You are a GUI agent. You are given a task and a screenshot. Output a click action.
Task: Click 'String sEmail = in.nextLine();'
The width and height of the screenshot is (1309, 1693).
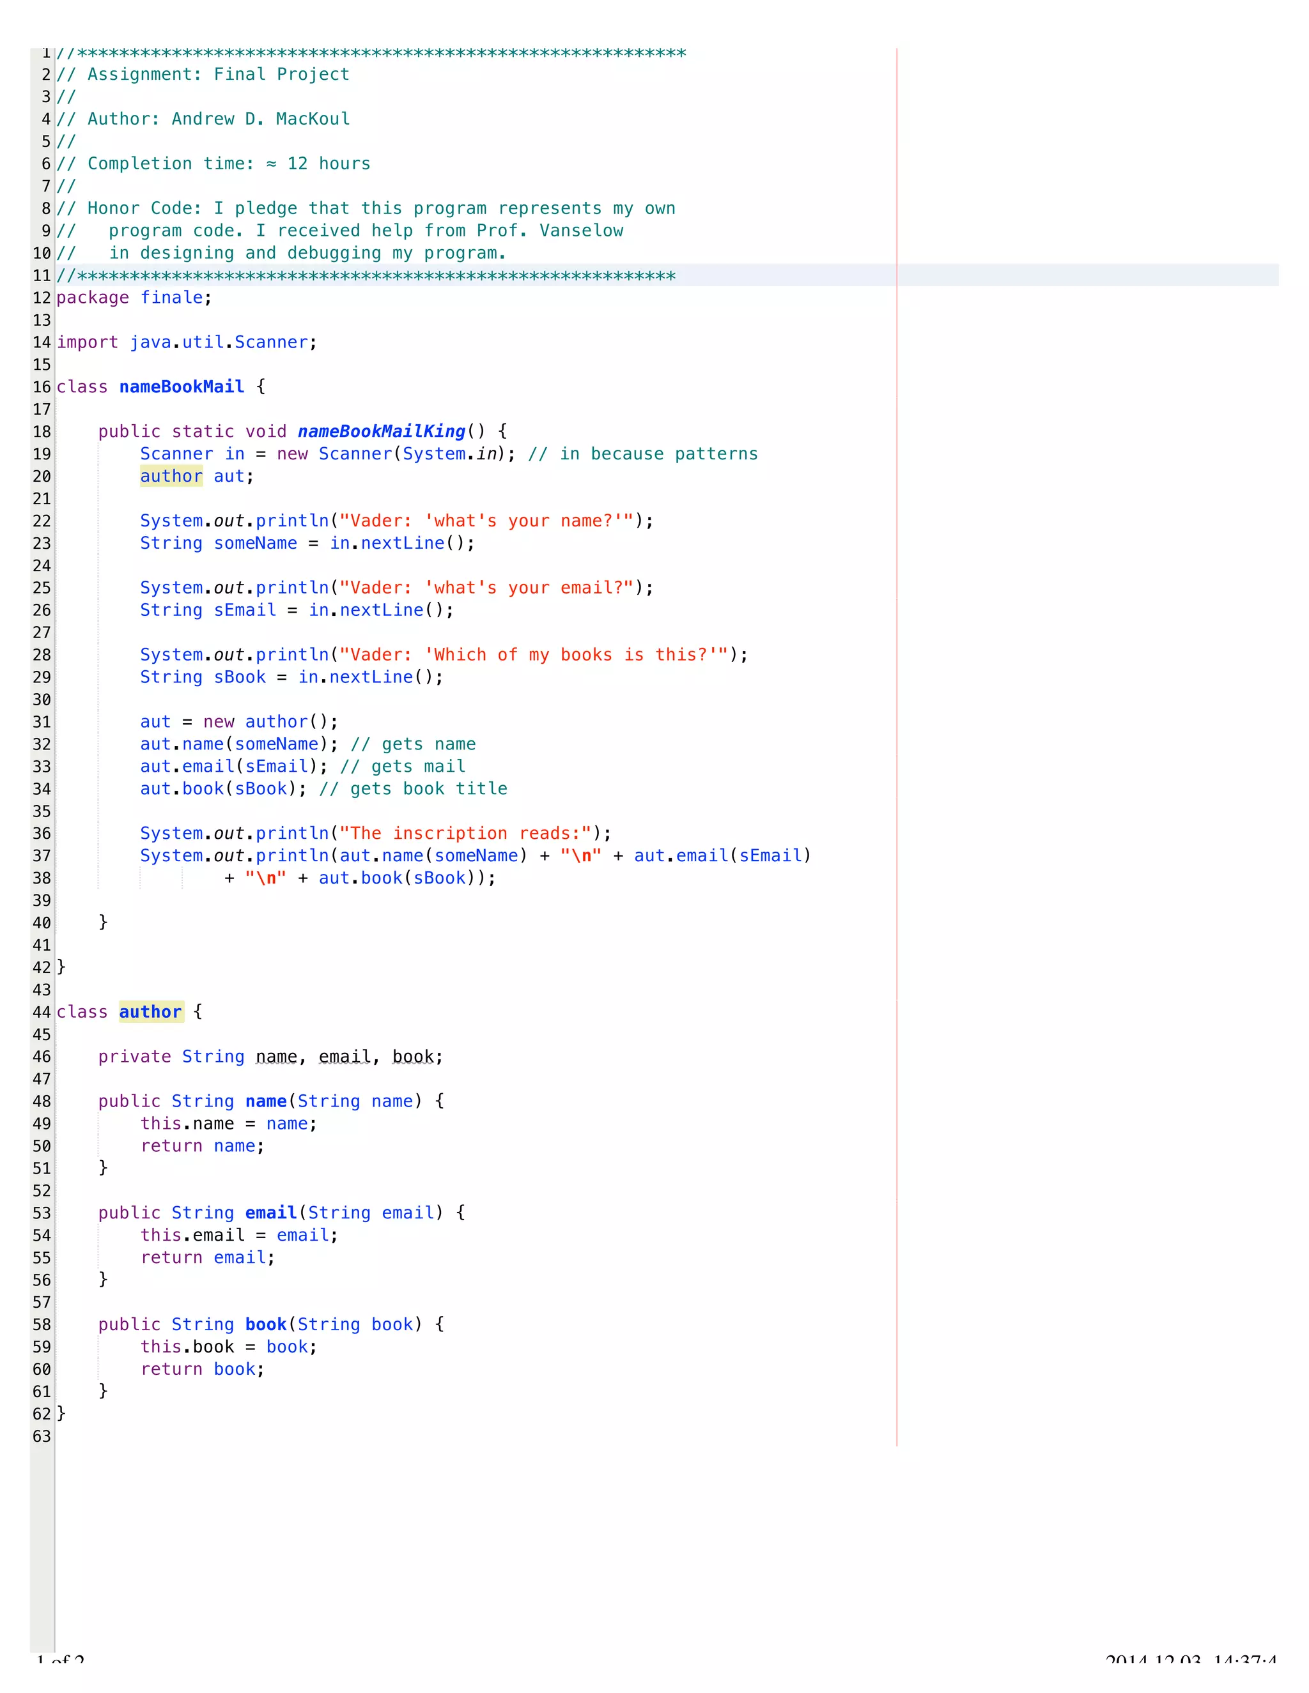[x=296, y=610]
